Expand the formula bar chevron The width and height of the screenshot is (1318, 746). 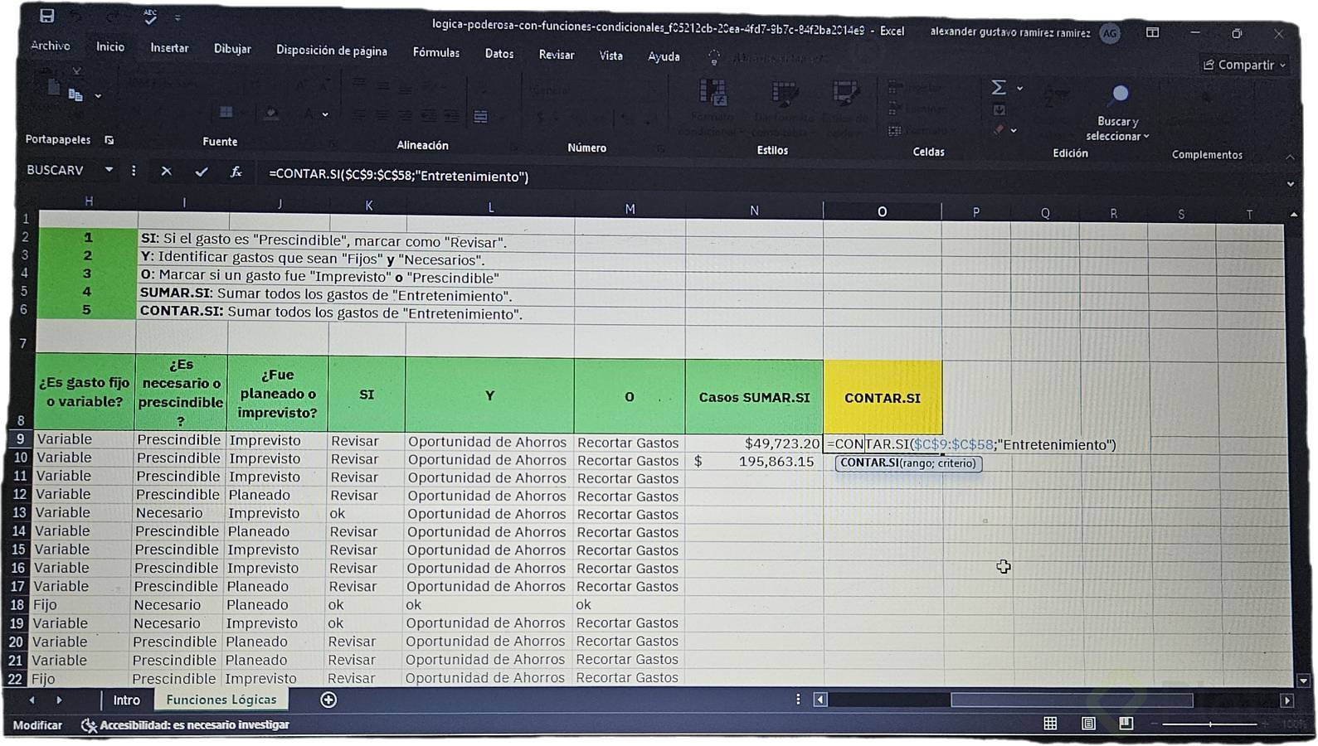[1290, 184]
